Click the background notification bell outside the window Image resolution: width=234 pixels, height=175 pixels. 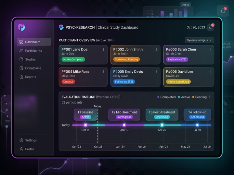coord(223,11)
